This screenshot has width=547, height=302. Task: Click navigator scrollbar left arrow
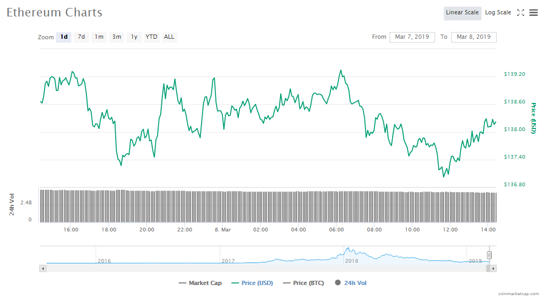(43, 269)
